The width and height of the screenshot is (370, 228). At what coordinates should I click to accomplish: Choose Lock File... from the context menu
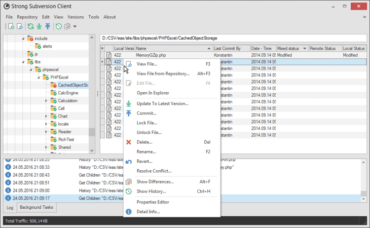pyautogui.click(x=147, y=123)
